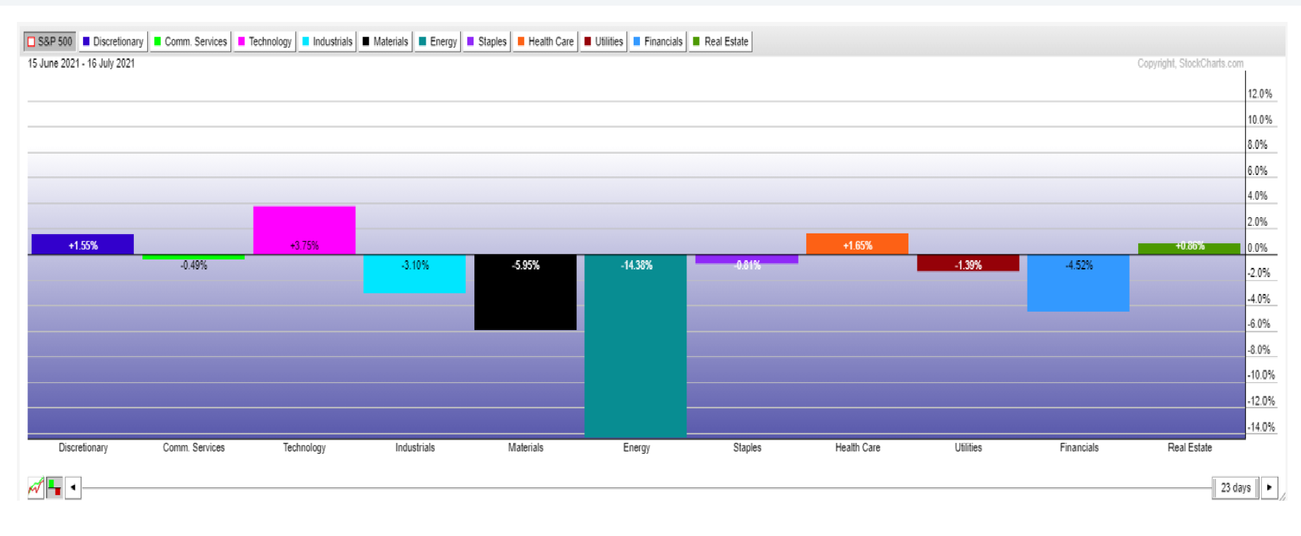This screenshot has height=536, width=1301.
Task: Click the right arrow to step date range forward
Action: (1269, 487)
